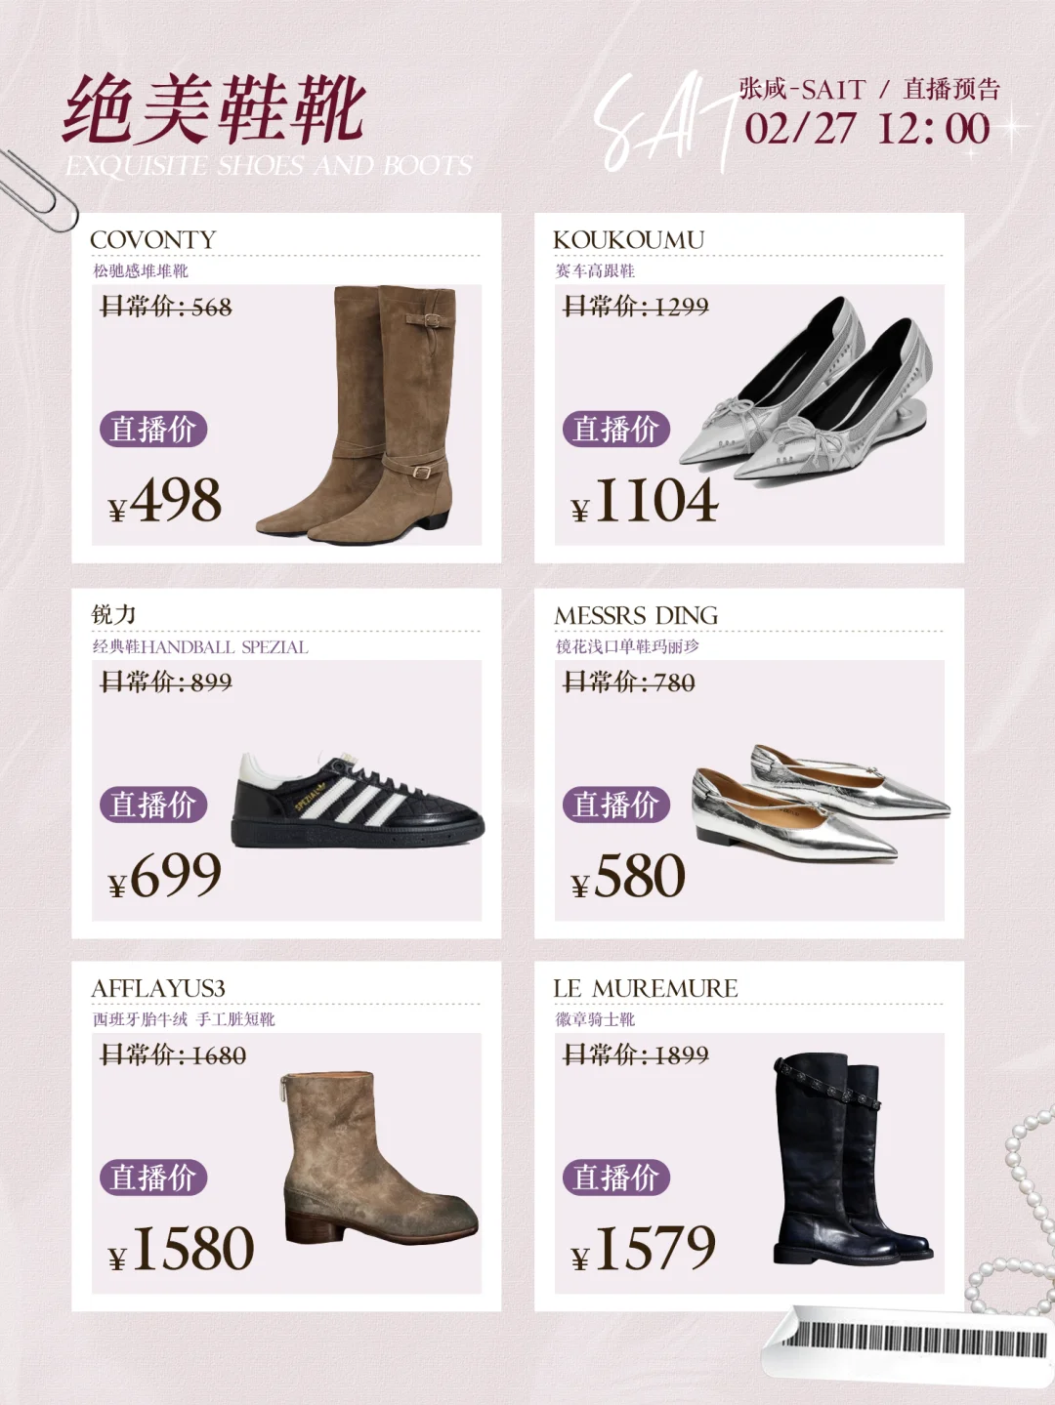Click the AFFLAYUS3 distressed suede ankle boot
Image resolution: width=1055 pixels, height=1405 pixels.
pos(379,1158)
